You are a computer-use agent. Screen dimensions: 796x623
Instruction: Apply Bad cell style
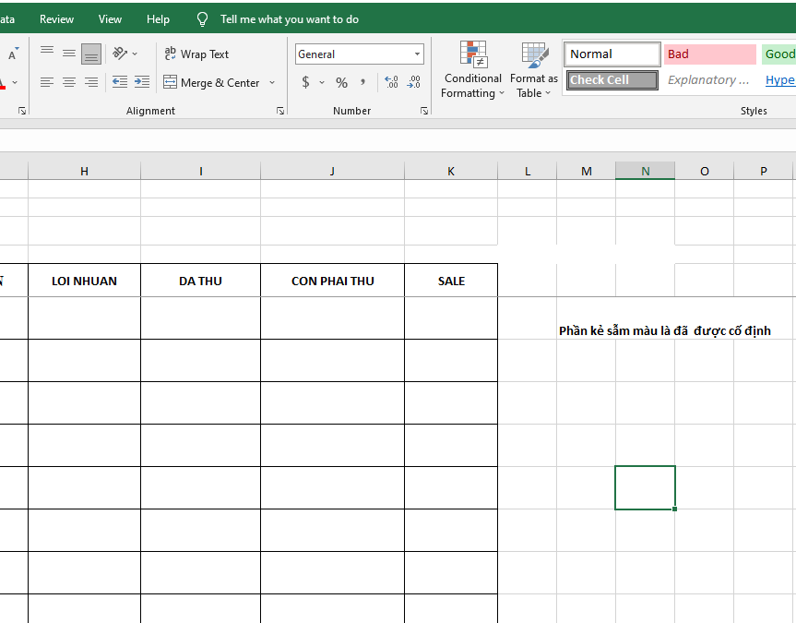(x=709, y=54)
